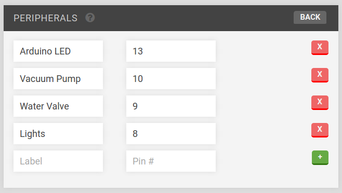Image resolution: width=342 pixels, height=193 pixels.
Task: Focus the Vacuum Pump name field
Action: pyautogui.click(x=58, y=79)
